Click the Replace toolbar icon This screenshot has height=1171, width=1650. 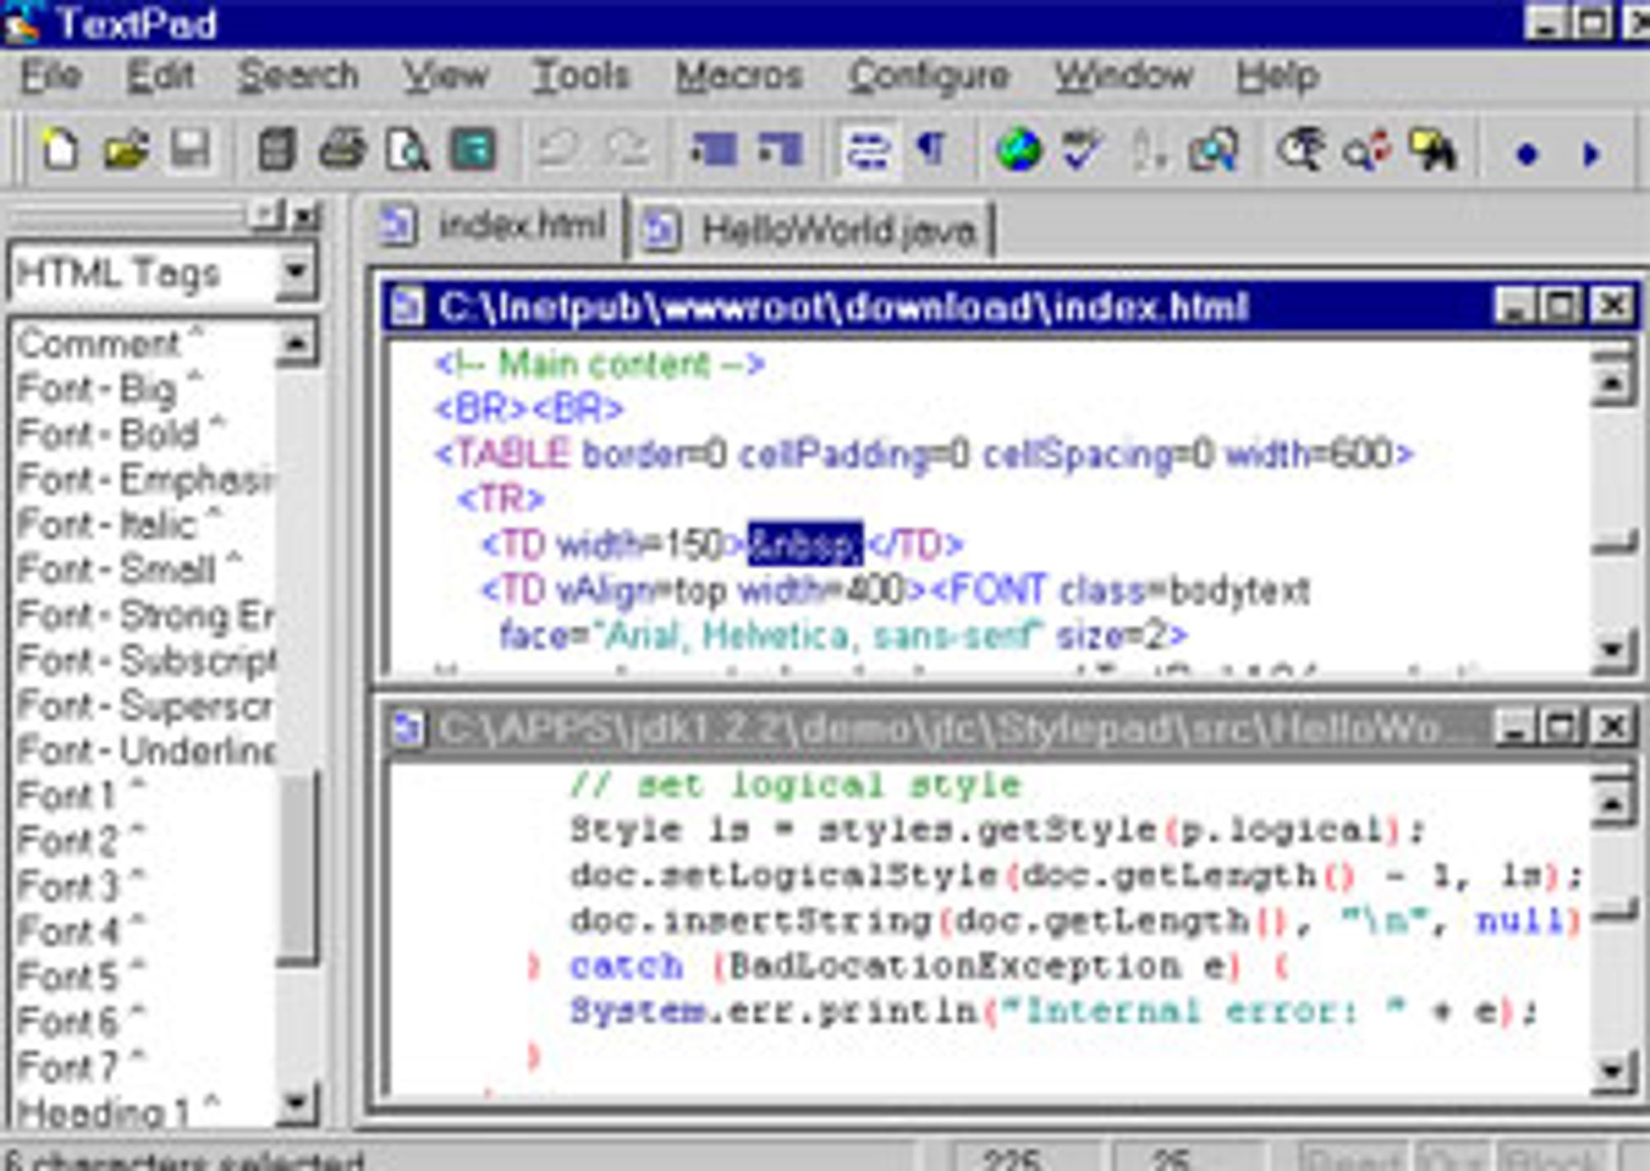pos(1367,152)
